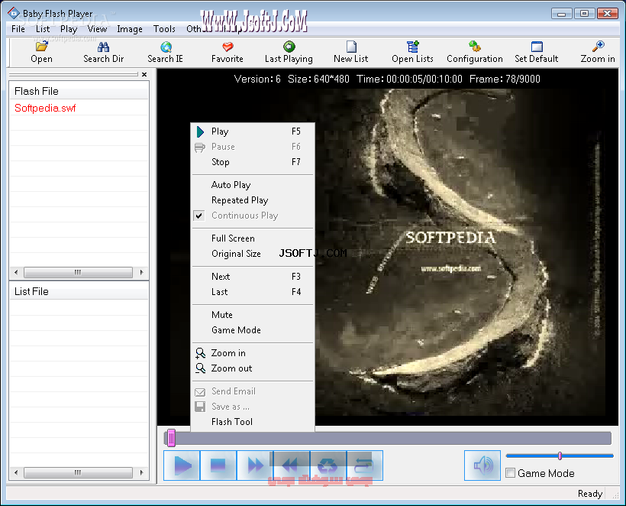Click Flash File list right scroll arrow

[142, 272]
